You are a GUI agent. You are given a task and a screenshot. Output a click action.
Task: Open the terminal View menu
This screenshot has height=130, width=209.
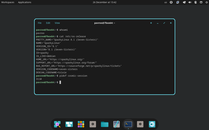click(x=57, y=23)
